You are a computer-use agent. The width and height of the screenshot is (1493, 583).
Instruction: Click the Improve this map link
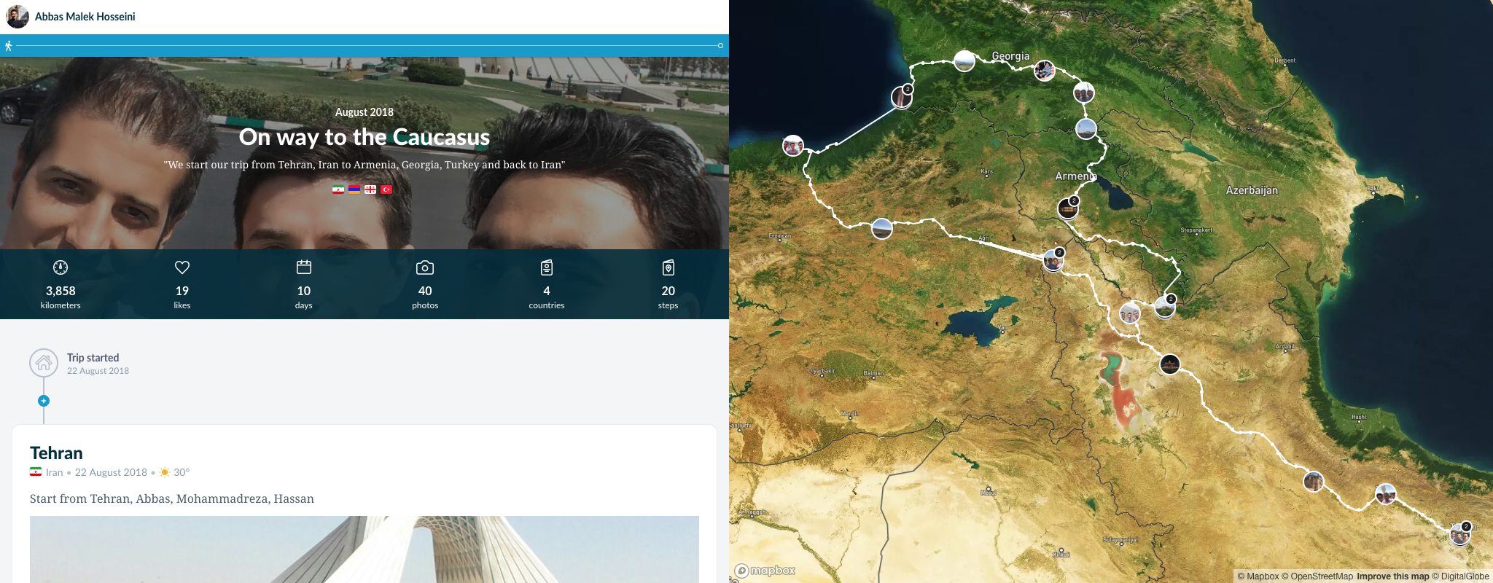click(1392, 576)
